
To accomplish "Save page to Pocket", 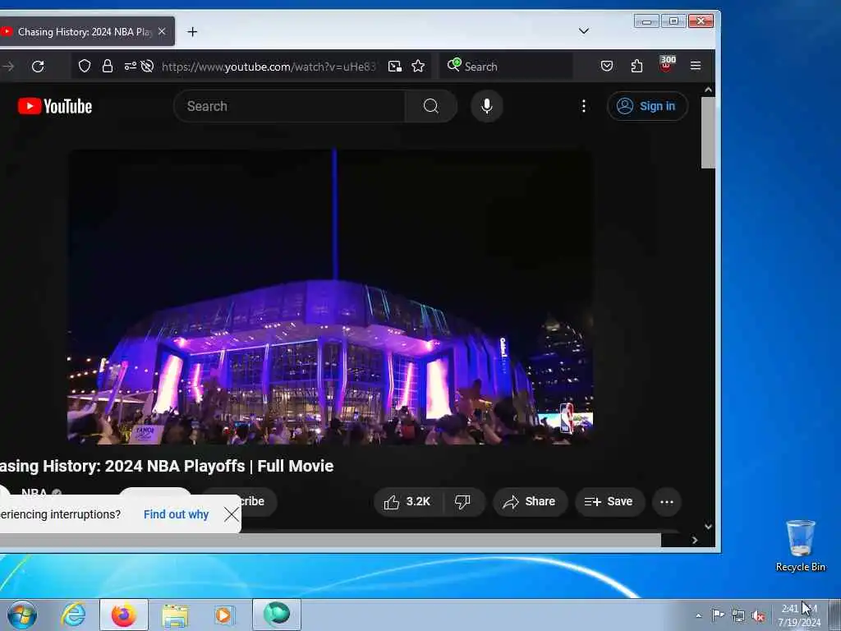I will [607, 66].
